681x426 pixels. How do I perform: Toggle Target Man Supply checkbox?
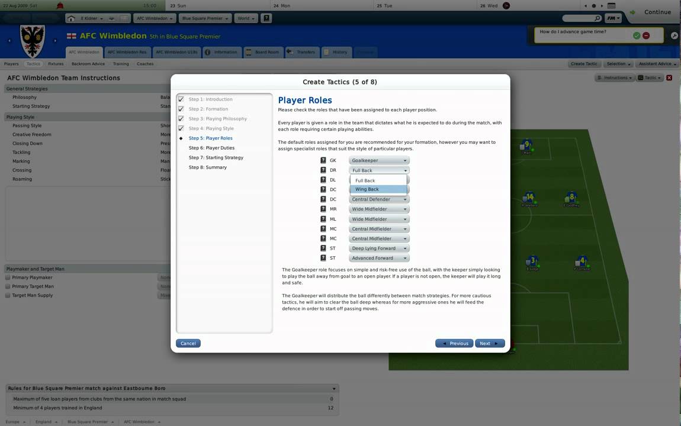click(7, 295)
